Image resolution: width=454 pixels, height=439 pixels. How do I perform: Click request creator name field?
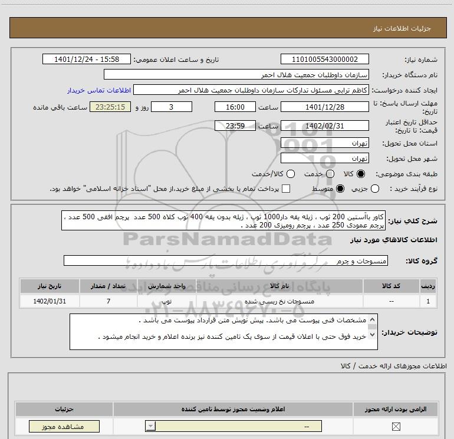click(x=251, y=90)
